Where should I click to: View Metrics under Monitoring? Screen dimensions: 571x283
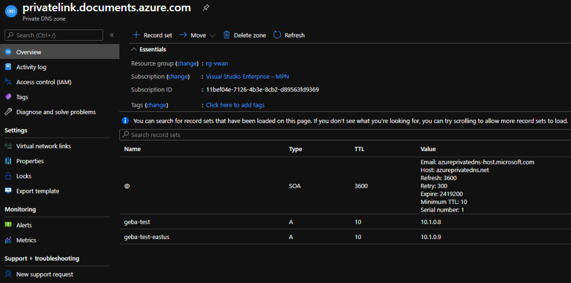[26, 240]
